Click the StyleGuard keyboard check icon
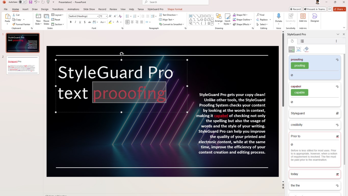Screen dimensions: 348x196 pos(292,49)
